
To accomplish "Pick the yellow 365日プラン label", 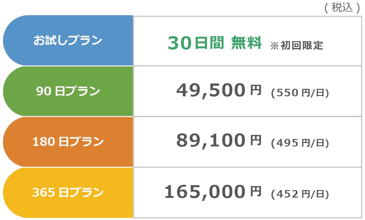I will pos(68,193).
